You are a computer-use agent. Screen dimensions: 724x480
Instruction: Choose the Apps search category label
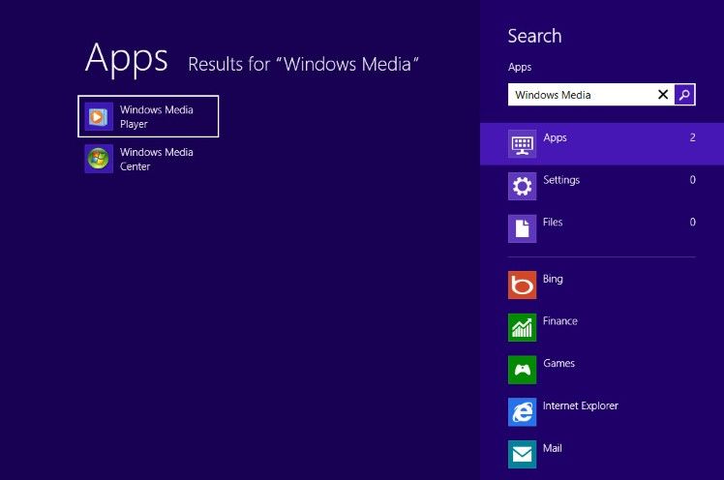point(555,137)
